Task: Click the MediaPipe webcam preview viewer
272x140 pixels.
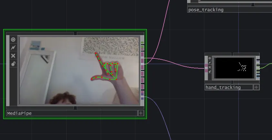Action: 80,70
